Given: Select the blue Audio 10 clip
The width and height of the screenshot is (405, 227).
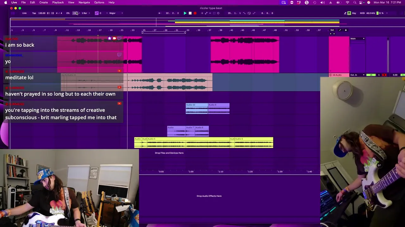Looking at the screenshot, I should [x=196, y=108].
